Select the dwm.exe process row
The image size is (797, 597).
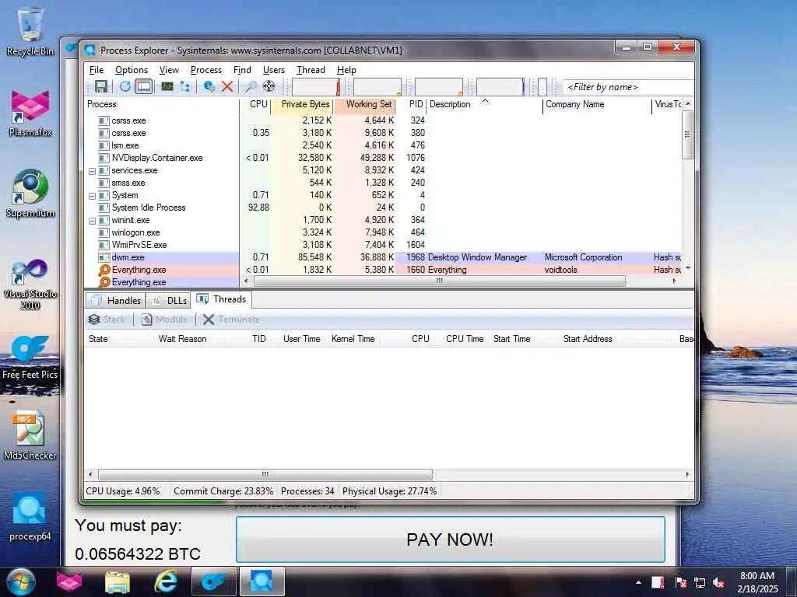point(383,257)
